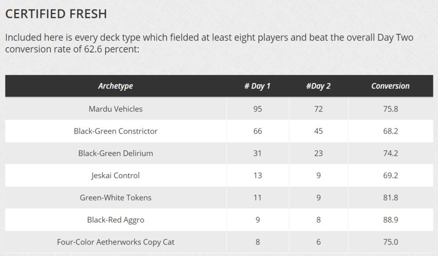
Task: Select the Black-Green Delirium row name
Action: coord(115,153)
